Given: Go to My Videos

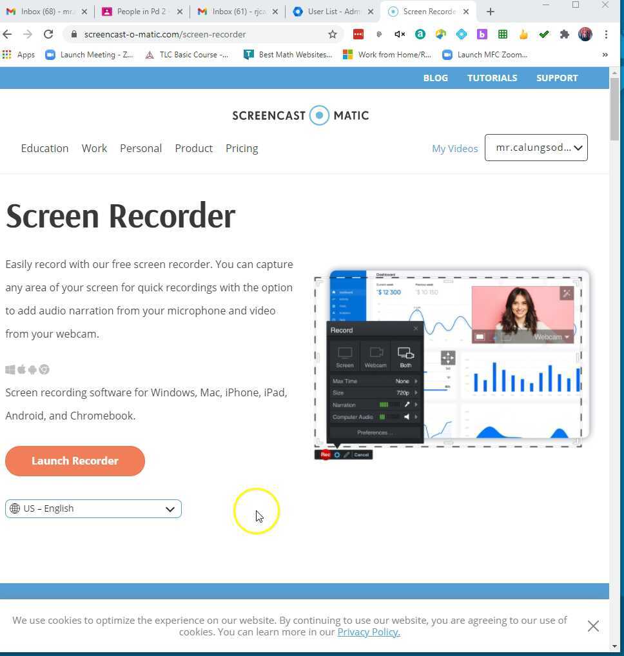Looking at the screenshot, I should tap(455, 148).
